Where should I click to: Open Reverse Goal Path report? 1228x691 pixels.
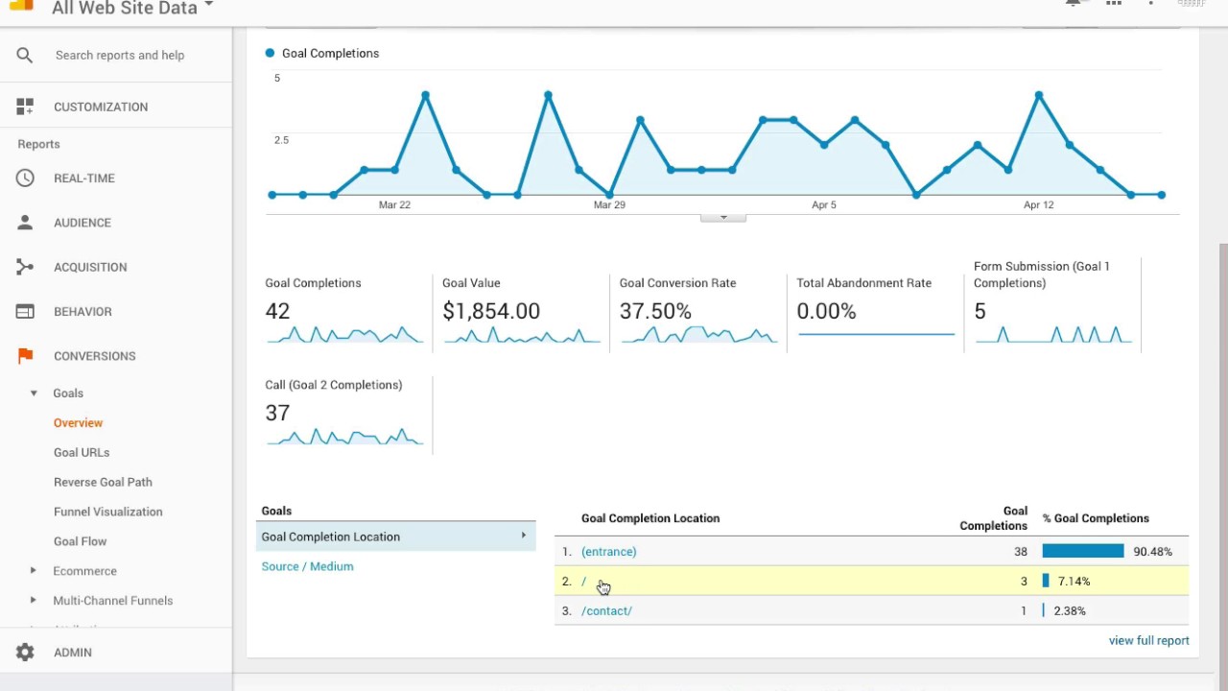(x=103, y=482)
